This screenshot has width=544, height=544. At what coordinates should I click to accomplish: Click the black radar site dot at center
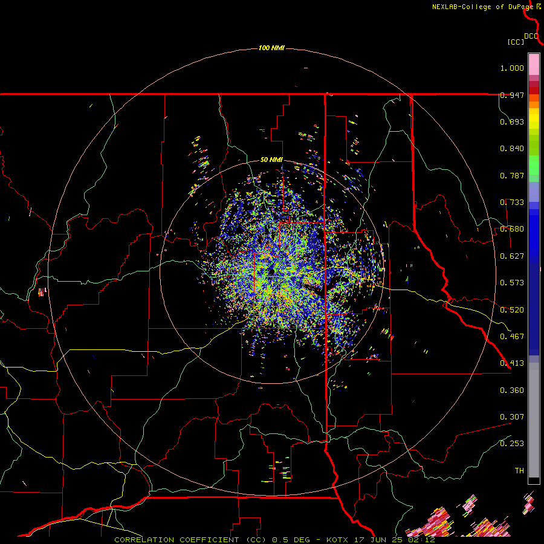(x=271, y=271)
